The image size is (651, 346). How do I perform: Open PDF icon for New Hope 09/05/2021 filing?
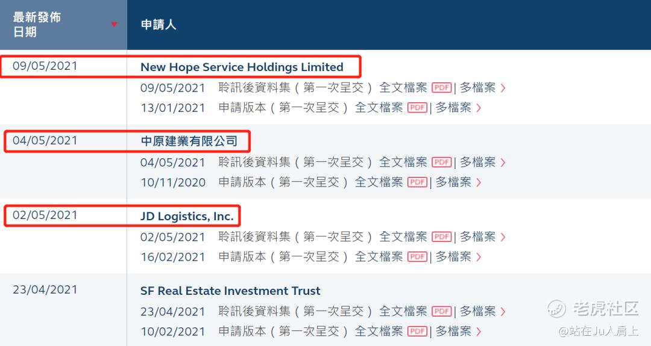[x=442, y=88]
